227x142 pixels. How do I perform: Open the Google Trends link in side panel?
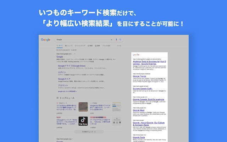coord(139,76)
